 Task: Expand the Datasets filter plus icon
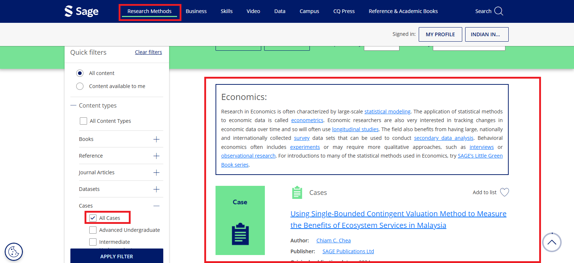pyautogui.click(x=156, y=189)
